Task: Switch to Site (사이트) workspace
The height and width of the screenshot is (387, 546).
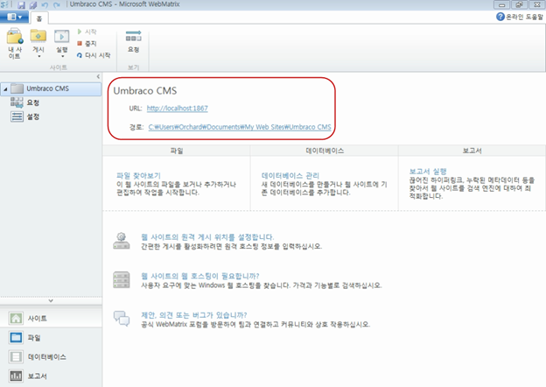Action: tap(51, 318)
